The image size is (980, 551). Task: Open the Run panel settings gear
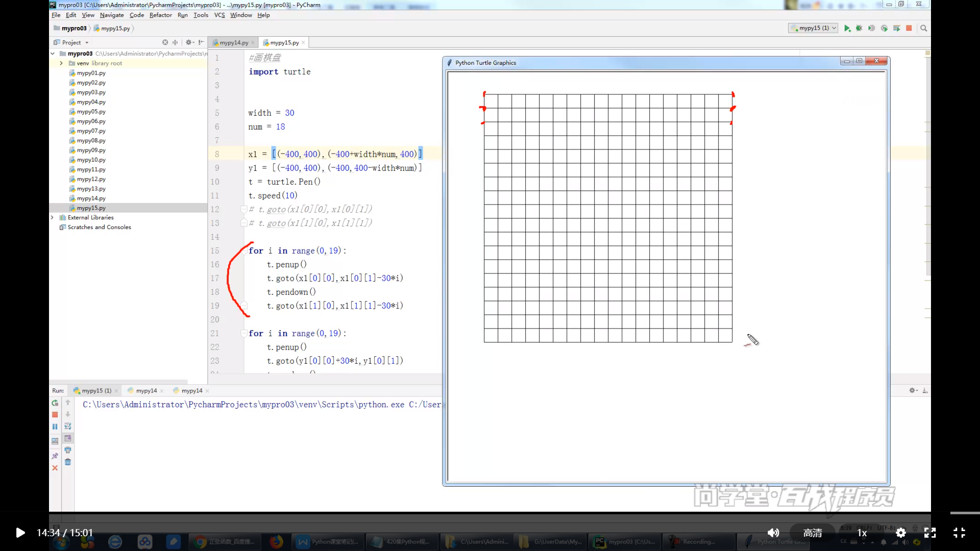tap(913, 390)
